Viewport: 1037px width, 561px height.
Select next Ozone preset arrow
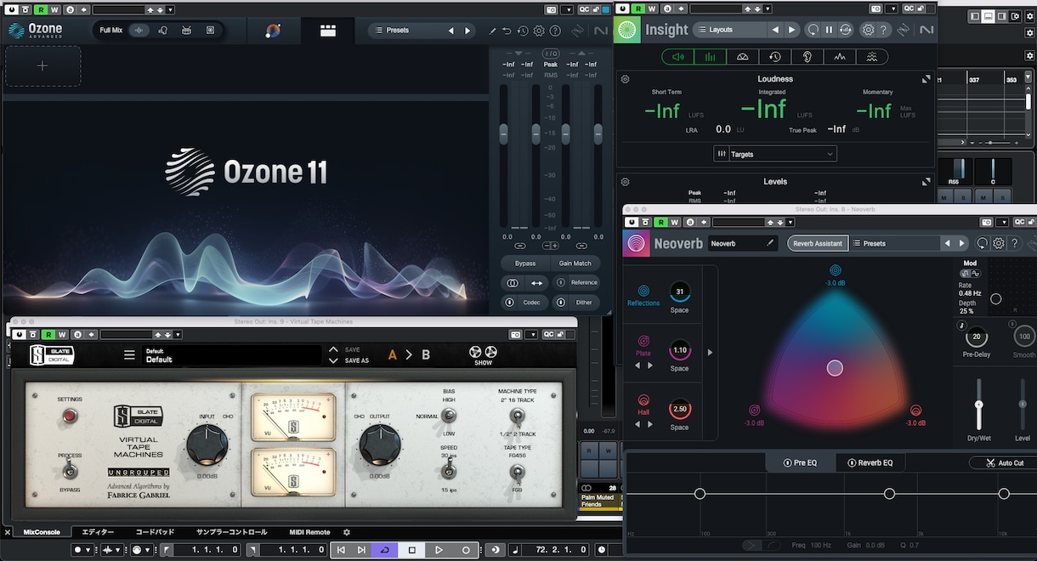467,31
